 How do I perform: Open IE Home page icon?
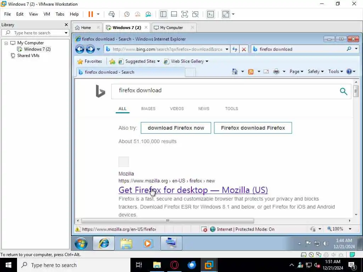point(235,72)
